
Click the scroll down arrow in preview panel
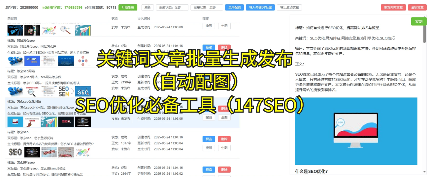(x=424, y=172)
